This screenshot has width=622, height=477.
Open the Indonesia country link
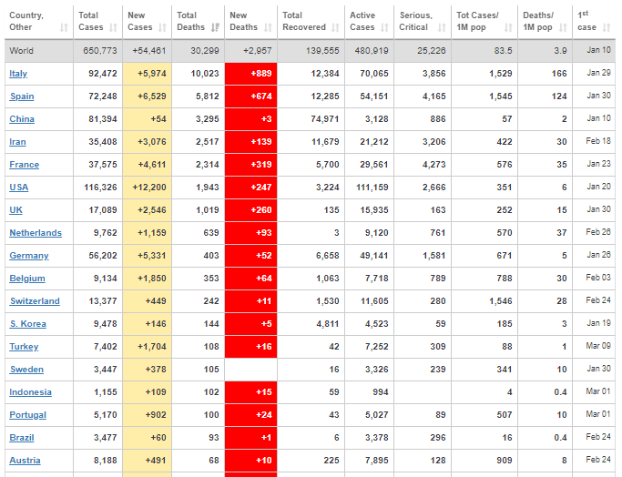point(31,392)
